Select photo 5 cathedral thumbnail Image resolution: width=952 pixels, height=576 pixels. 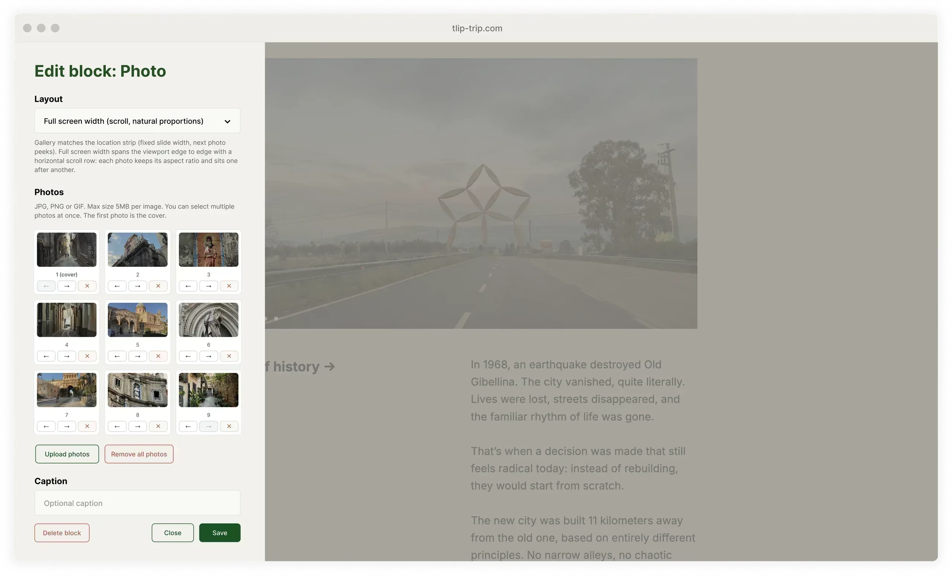[138, 320]
